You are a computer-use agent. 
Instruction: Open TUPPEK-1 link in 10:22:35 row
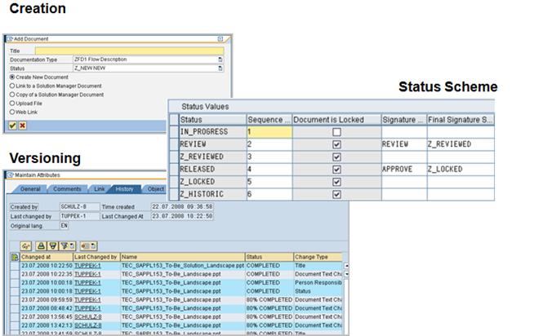87,274
